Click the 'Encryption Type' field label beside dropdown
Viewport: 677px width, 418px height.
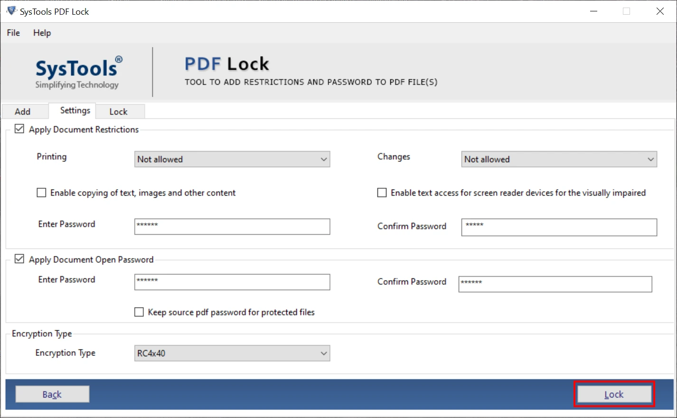coord(66,353)
